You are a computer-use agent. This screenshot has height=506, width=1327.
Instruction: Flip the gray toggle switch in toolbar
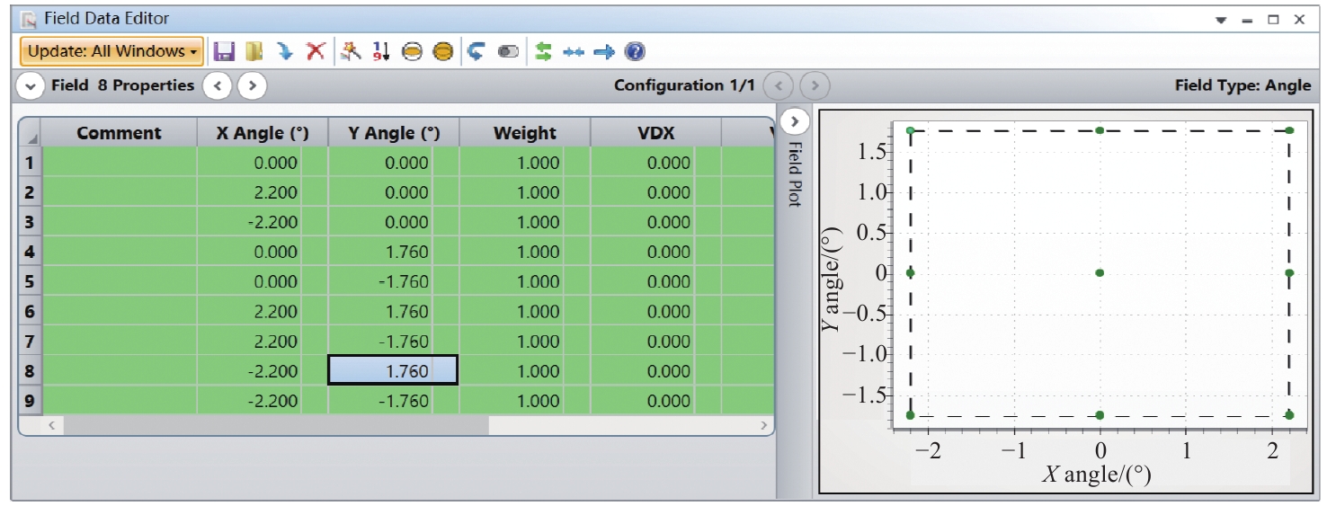(x=508, y=52)
